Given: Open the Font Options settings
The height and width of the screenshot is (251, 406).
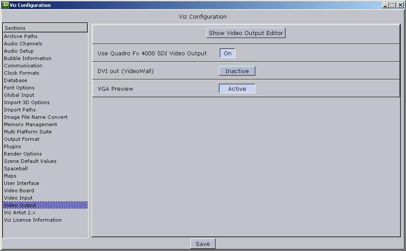Looking at the screenshot, I should (19, 88).
